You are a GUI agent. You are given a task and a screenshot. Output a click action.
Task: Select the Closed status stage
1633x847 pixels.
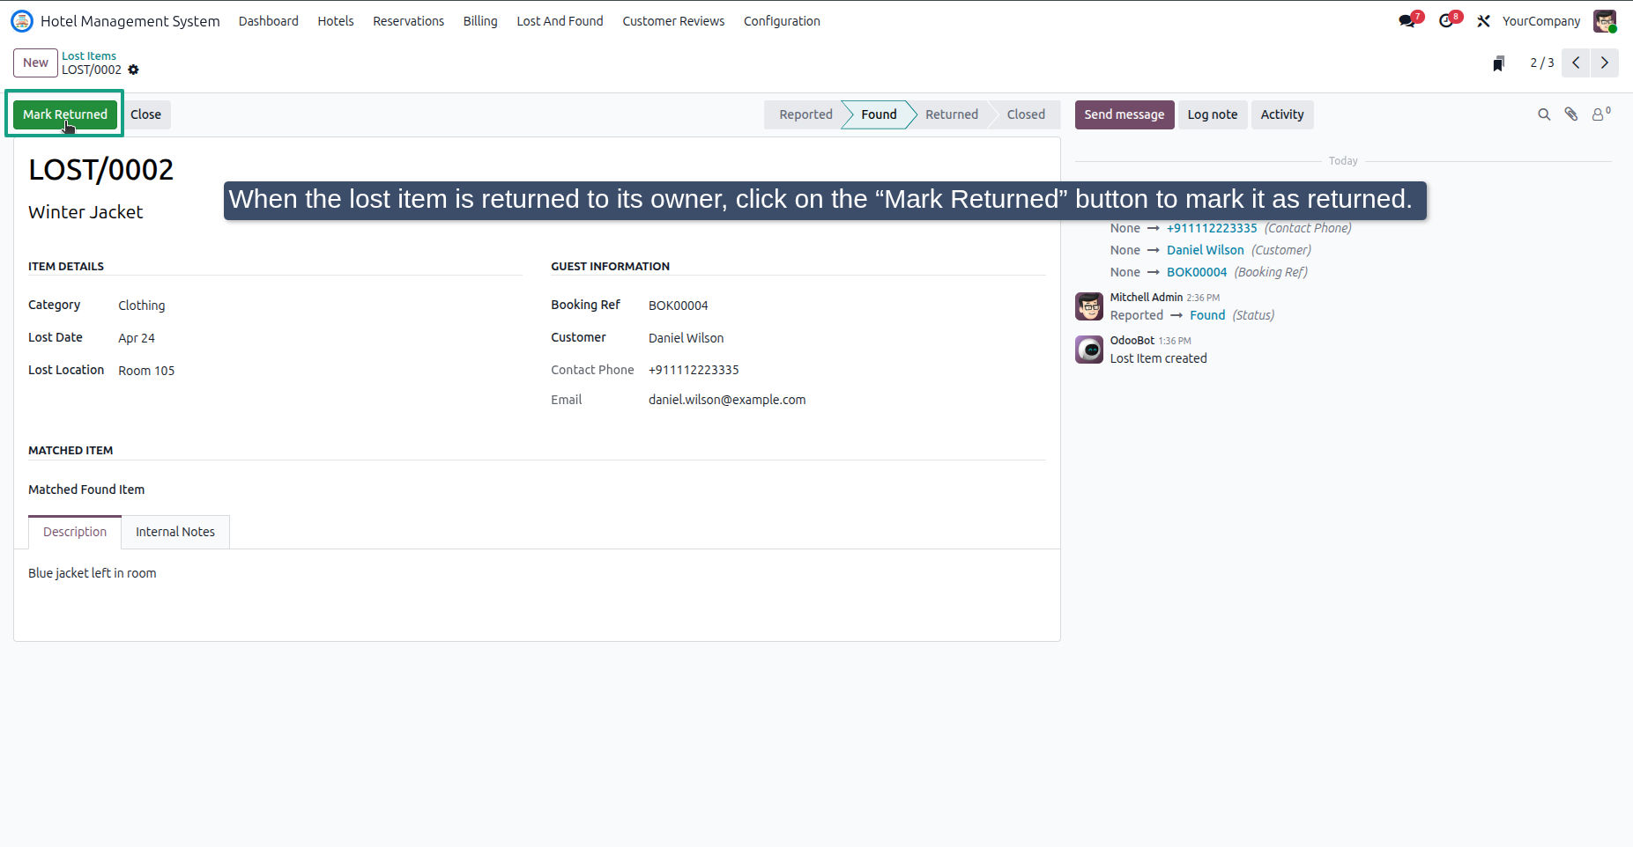(1026, 114)
